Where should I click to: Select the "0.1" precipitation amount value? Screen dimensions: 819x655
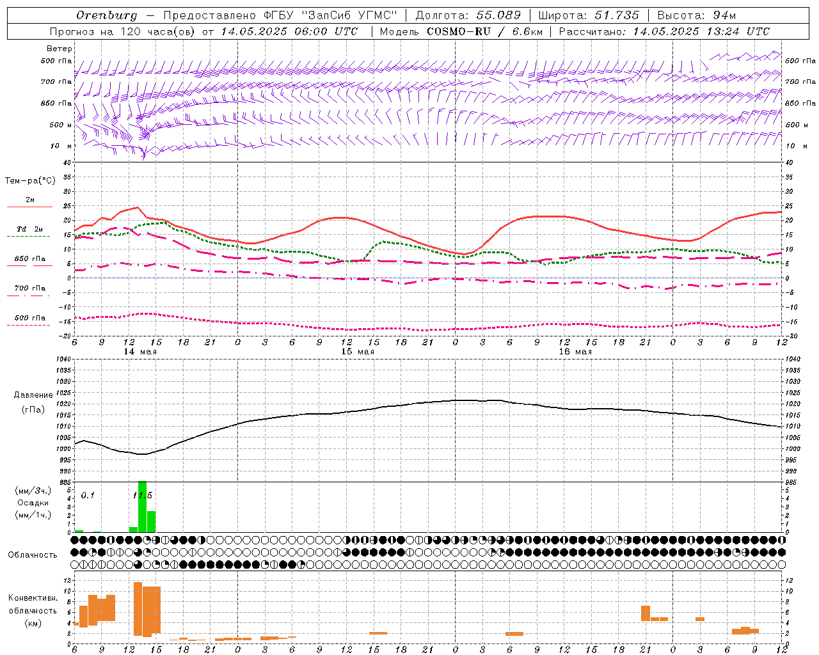(x=88, y=496)
